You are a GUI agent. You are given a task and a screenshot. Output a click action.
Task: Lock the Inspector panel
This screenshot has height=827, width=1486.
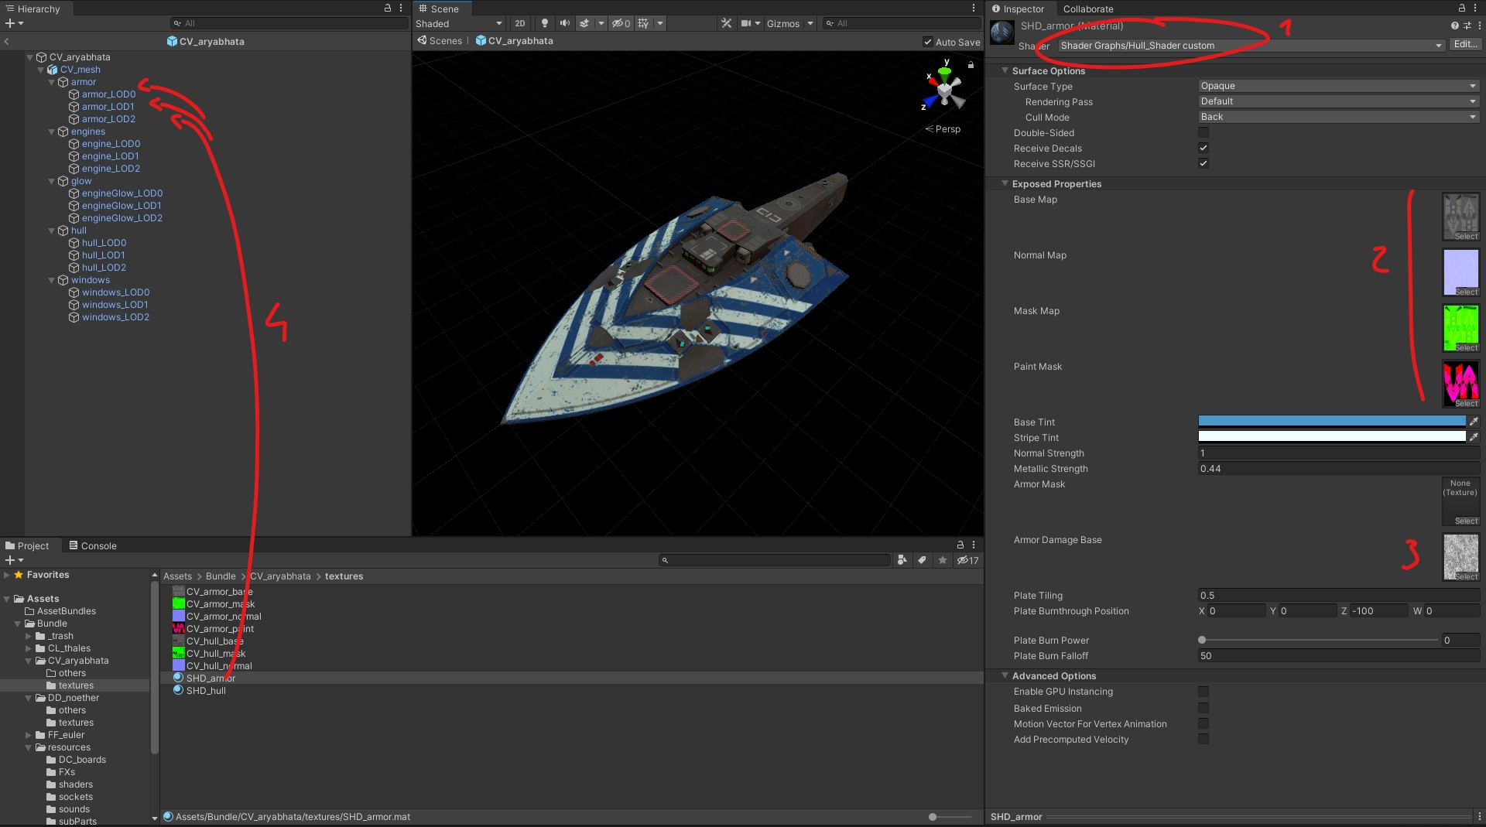pos(1462,8)
